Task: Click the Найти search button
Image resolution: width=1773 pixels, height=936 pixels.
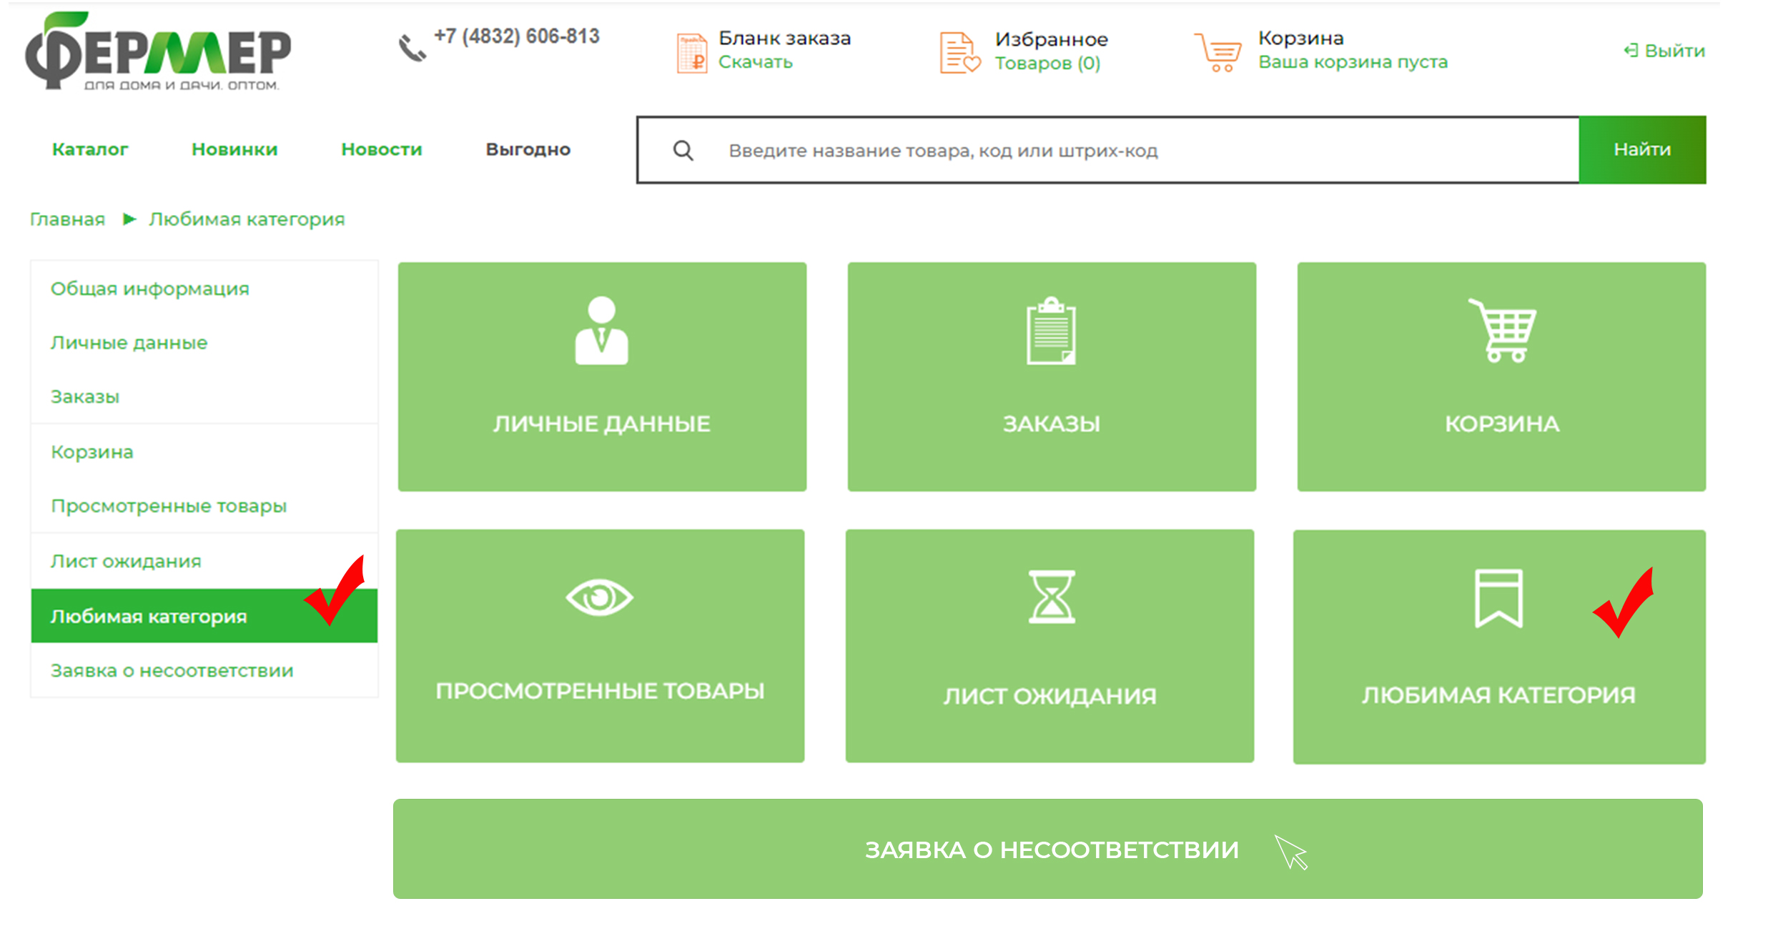Action: (x=1642, y=149)
